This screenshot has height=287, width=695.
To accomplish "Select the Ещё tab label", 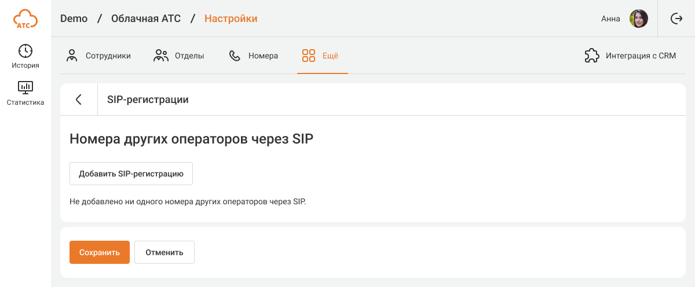I will click(x=330, y=56).
